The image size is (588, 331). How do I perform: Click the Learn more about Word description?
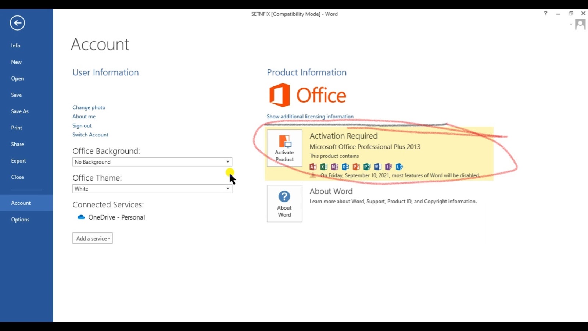[x=393, y=202]
